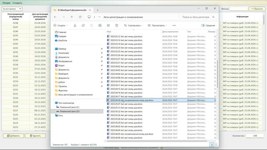
Task: Go up one folder level arrow
Action: 72,17
